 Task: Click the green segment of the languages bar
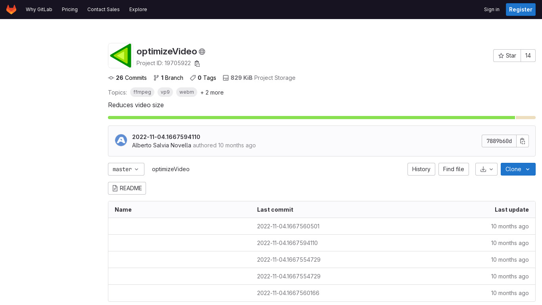311,118
